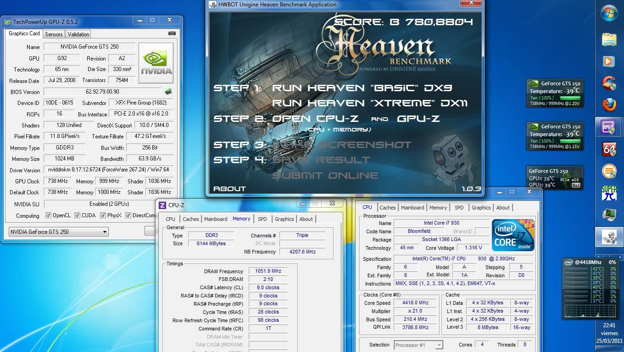Click the SLI badge on the GPU gadget
Screen dimensions: 624x352
tap(576, 185)
